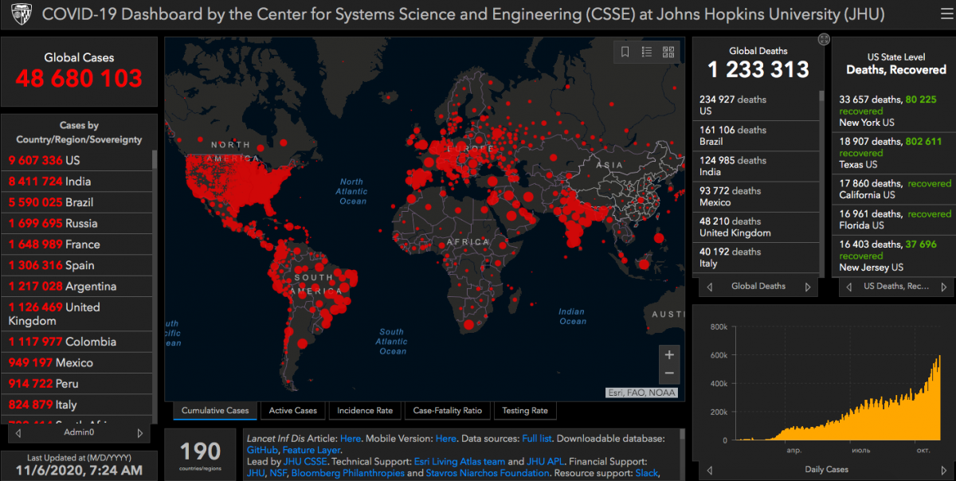The image size is (956, 481).
Task: Click '48 210 deaths United Kingdom' row
Action: 756,227
